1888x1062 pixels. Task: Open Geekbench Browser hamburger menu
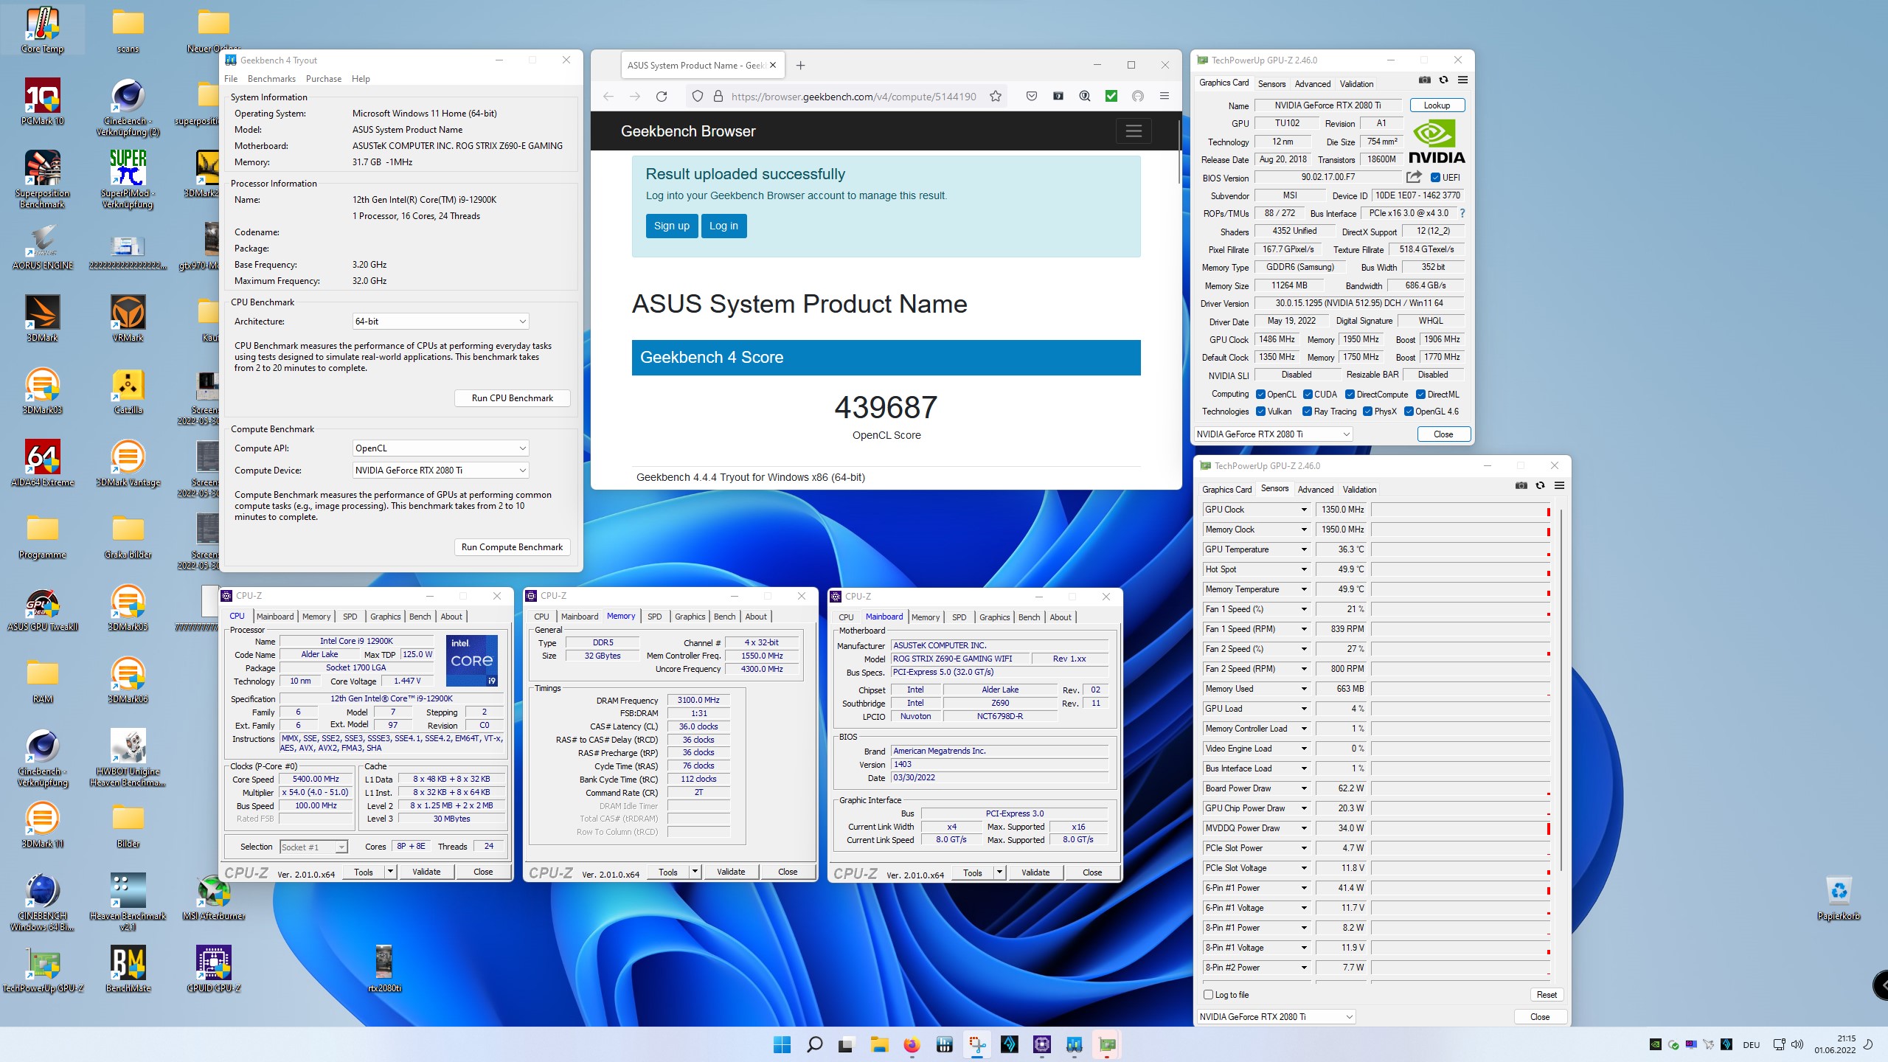pos(1134,131)
